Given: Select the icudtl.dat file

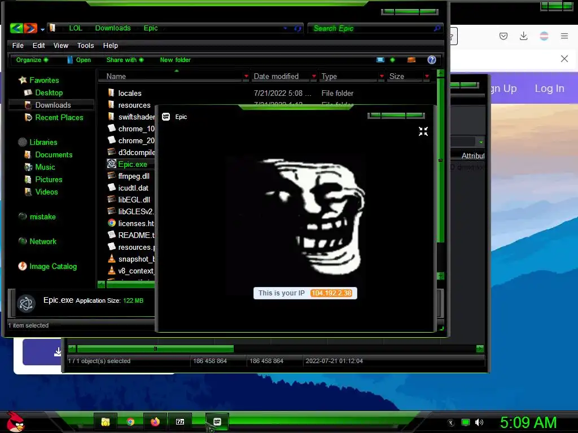Looking at the screenshot, I should pos(133,188).
